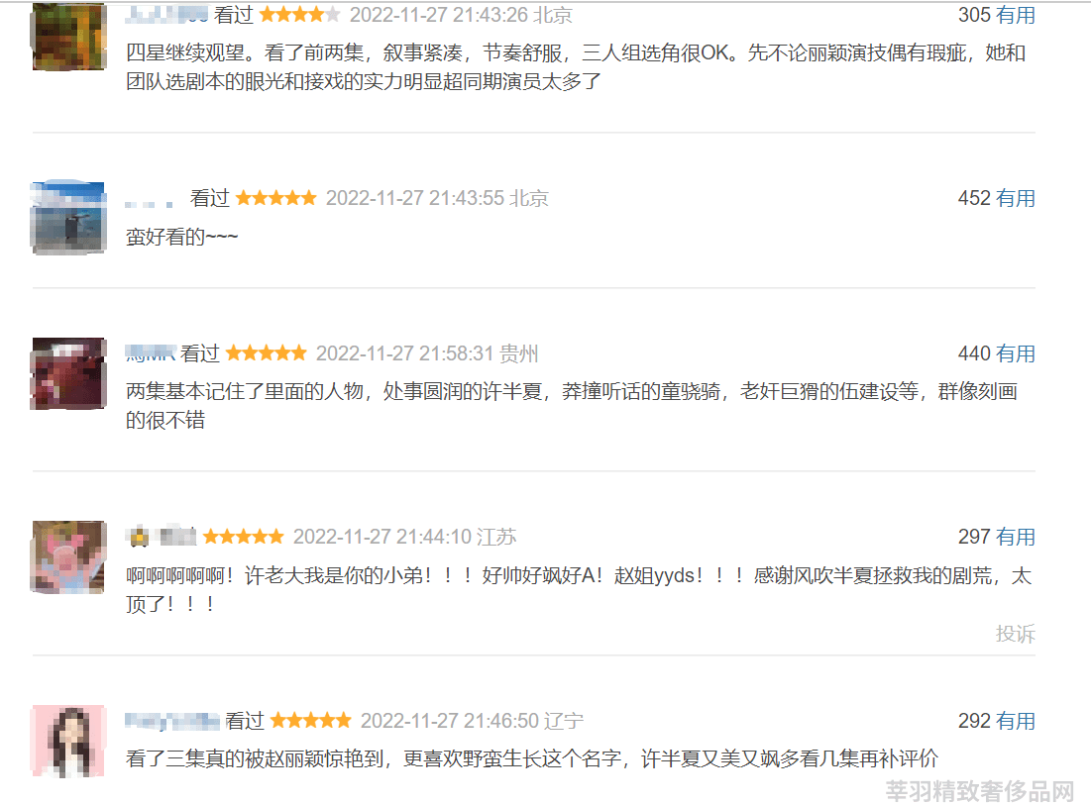Open username of the 贵州 reviewer
1091x804 pixels.
pyautogui.click(x=151, y=353)
